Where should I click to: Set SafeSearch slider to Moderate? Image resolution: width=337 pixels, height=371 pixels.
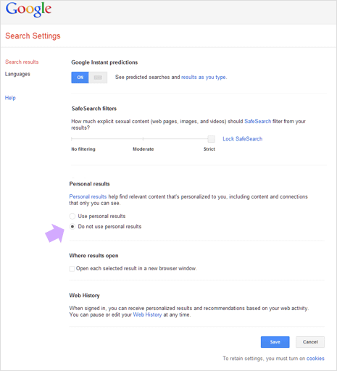(143, 139)
